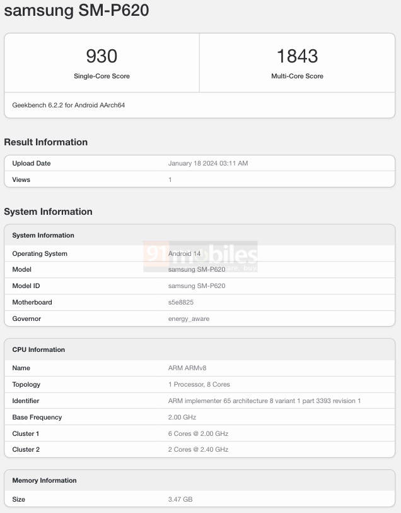The width and height of the screenshot is (401, 513).
Task: Select the January 18 2024 upload date value
Action: point(208,163)
